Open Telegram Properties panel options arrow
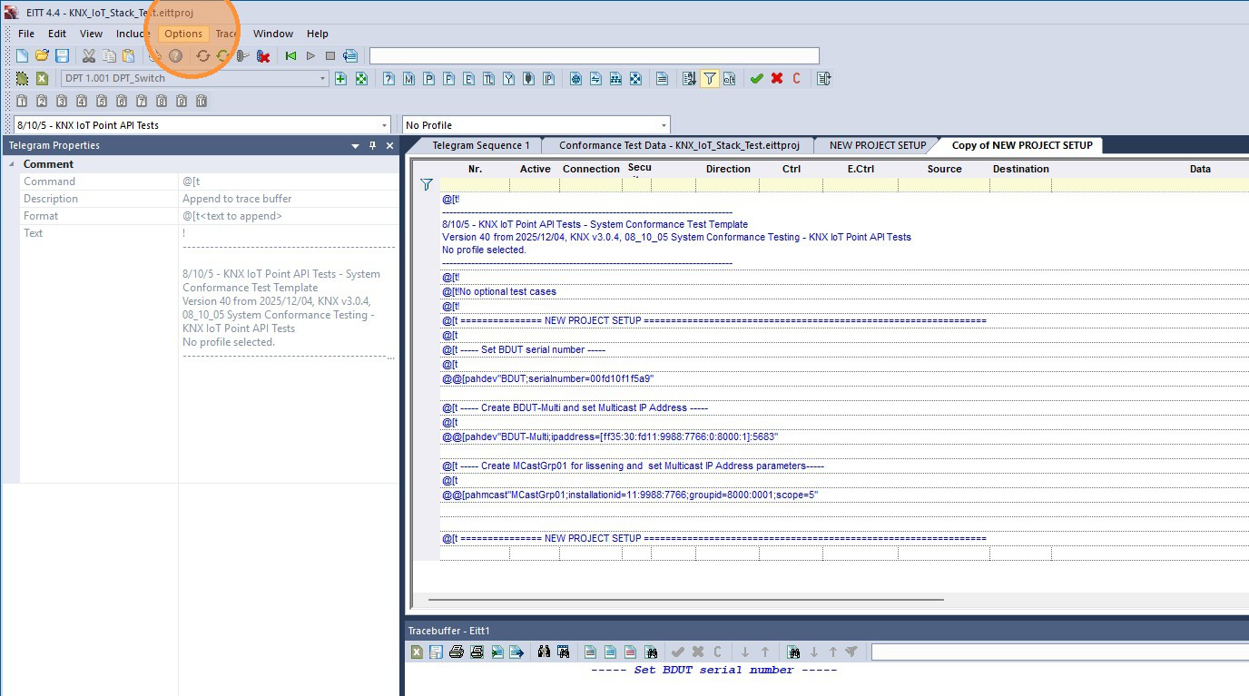 [x=356, y=145]
